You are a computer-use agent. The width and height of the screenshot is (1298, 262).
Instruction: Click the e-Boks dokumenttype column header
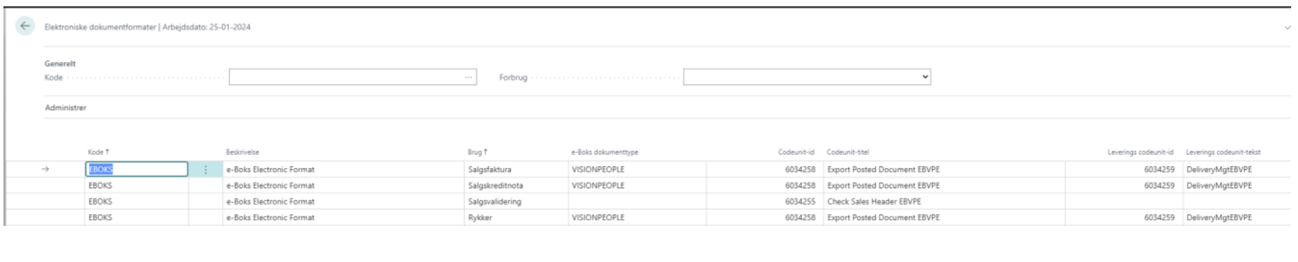click(x=604, y=152)
